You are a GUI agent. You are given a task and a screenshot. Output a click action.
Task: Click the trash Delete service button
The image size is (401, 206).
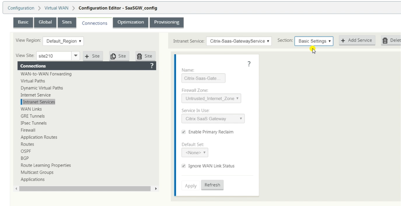[x=391, y=40]
